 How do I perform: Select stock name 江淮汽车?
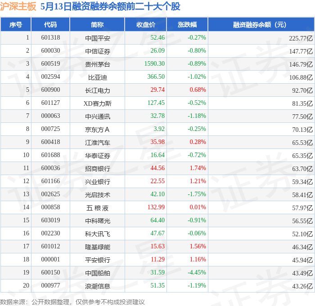tap(98, 143)
